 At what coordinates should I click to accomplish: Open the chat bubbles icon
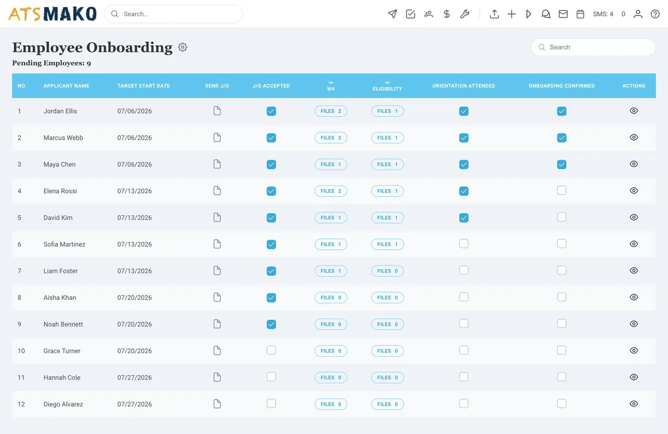coord(546,14)
